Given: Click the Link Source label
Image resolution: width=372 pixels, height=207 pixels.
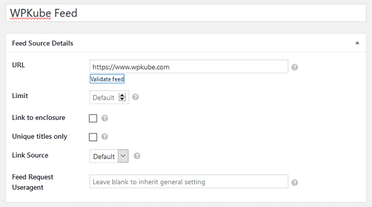Looking at the screenshot, I should coord(30,155).
